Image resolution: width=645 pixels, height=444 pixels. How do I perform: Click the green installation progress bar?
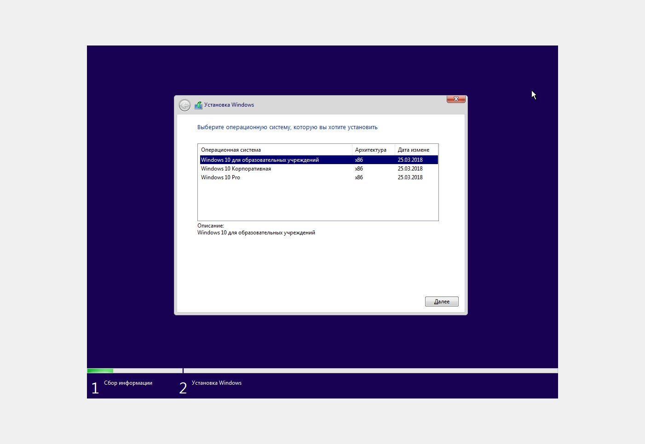100,370
